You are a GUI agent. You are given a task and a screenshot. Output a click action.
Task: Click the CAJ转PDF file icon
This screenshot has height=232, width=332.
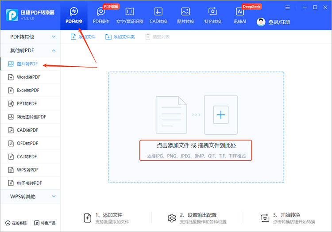tap(11, 156)
